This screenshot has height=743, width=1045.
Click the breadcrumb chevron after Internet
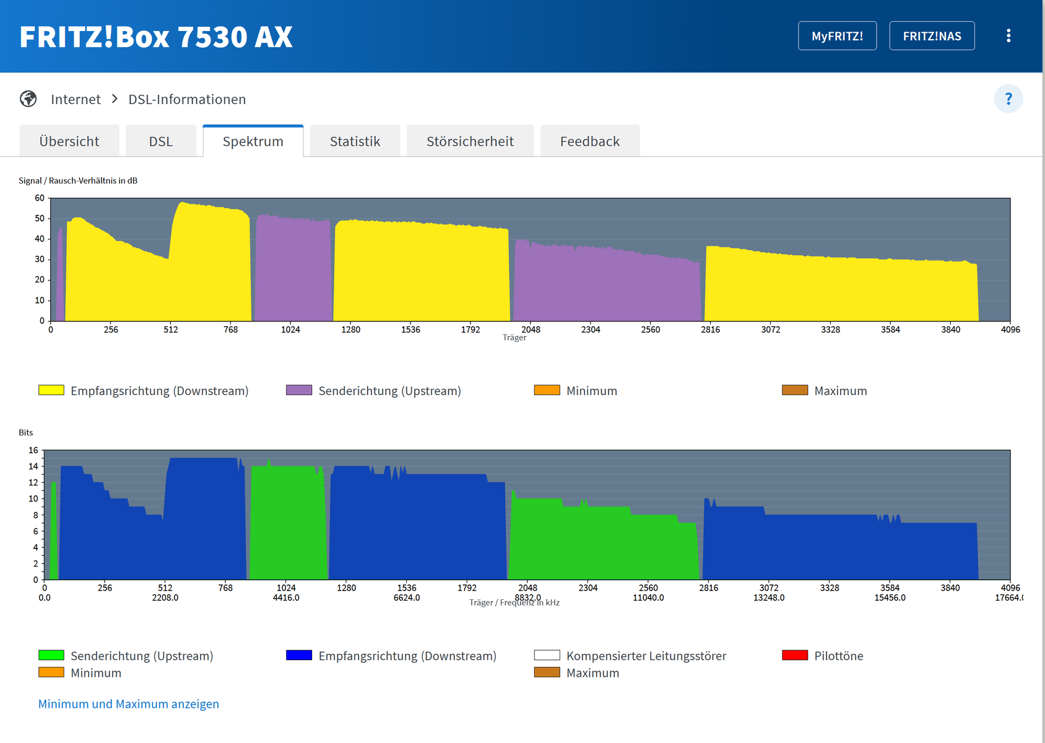point(115,99)
